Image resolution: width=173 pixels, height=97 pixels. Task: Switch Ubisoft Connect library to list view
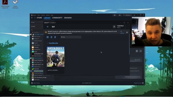tap(51, 37)
